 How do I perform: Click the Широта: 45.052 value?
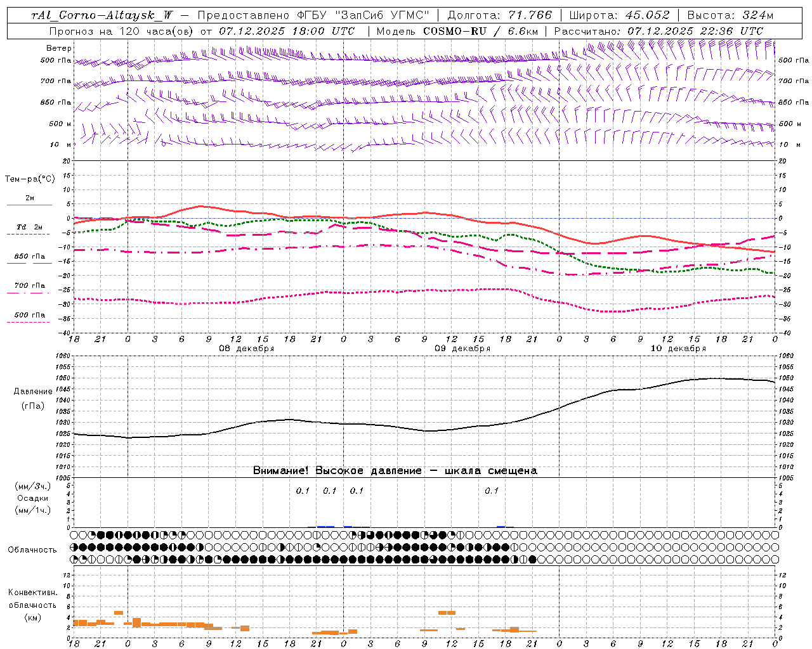click(619, 15)
